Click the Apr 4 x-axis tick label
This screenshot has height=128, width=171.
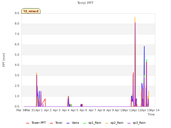point(66,110)
